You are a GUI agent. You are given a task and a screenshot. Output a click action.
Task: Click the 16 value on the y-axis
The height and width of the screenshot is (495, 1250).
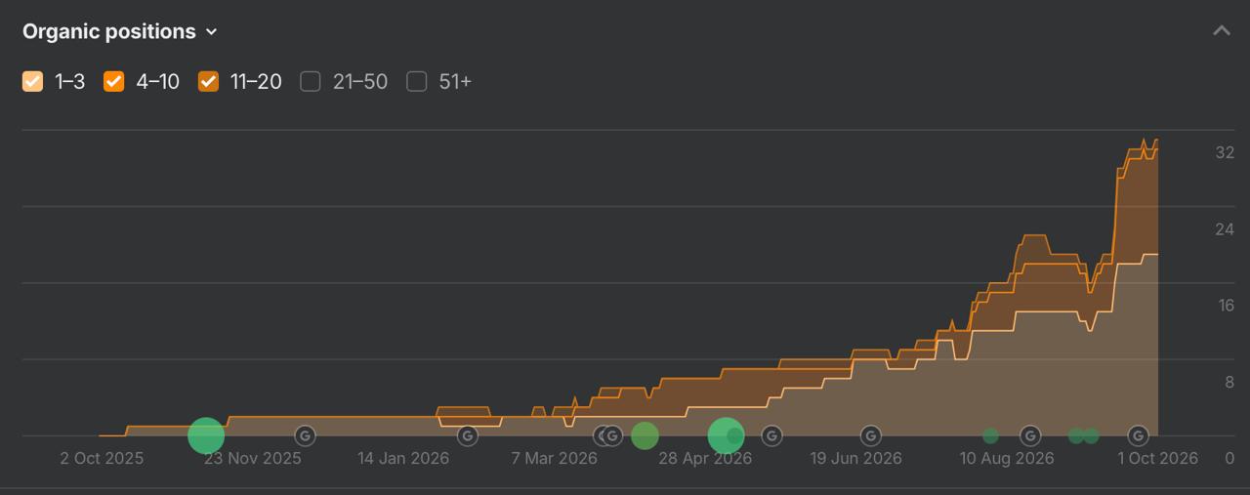1225,306
